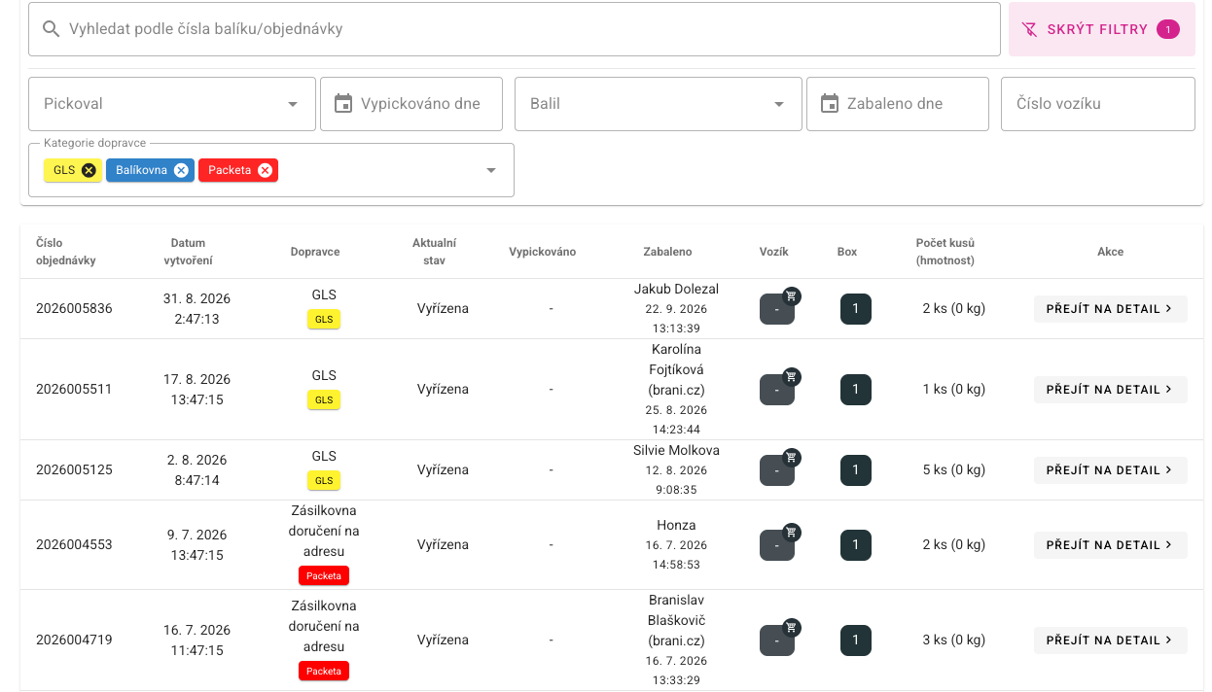
Task: Click packer name Honza
Action: click(x=676, y=526)
